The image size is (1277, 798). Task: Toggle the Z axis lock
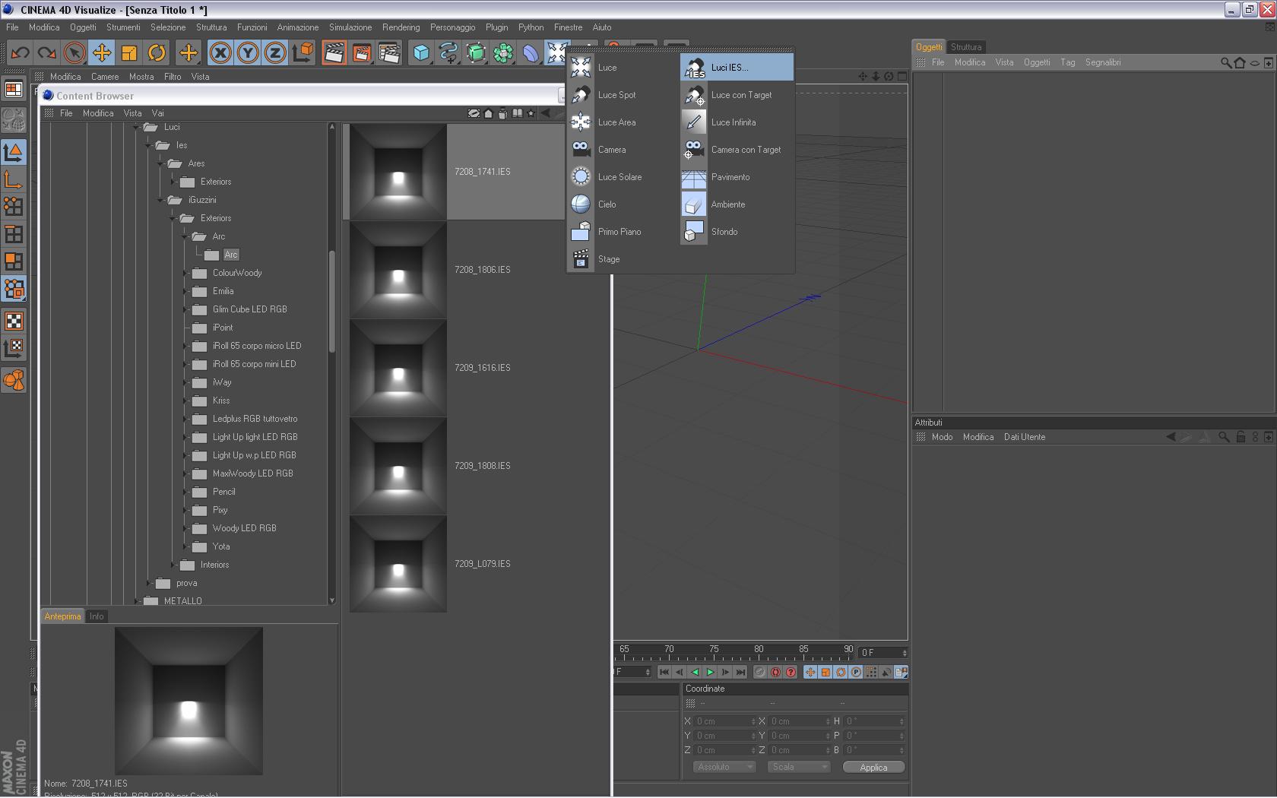coord(275,52)
